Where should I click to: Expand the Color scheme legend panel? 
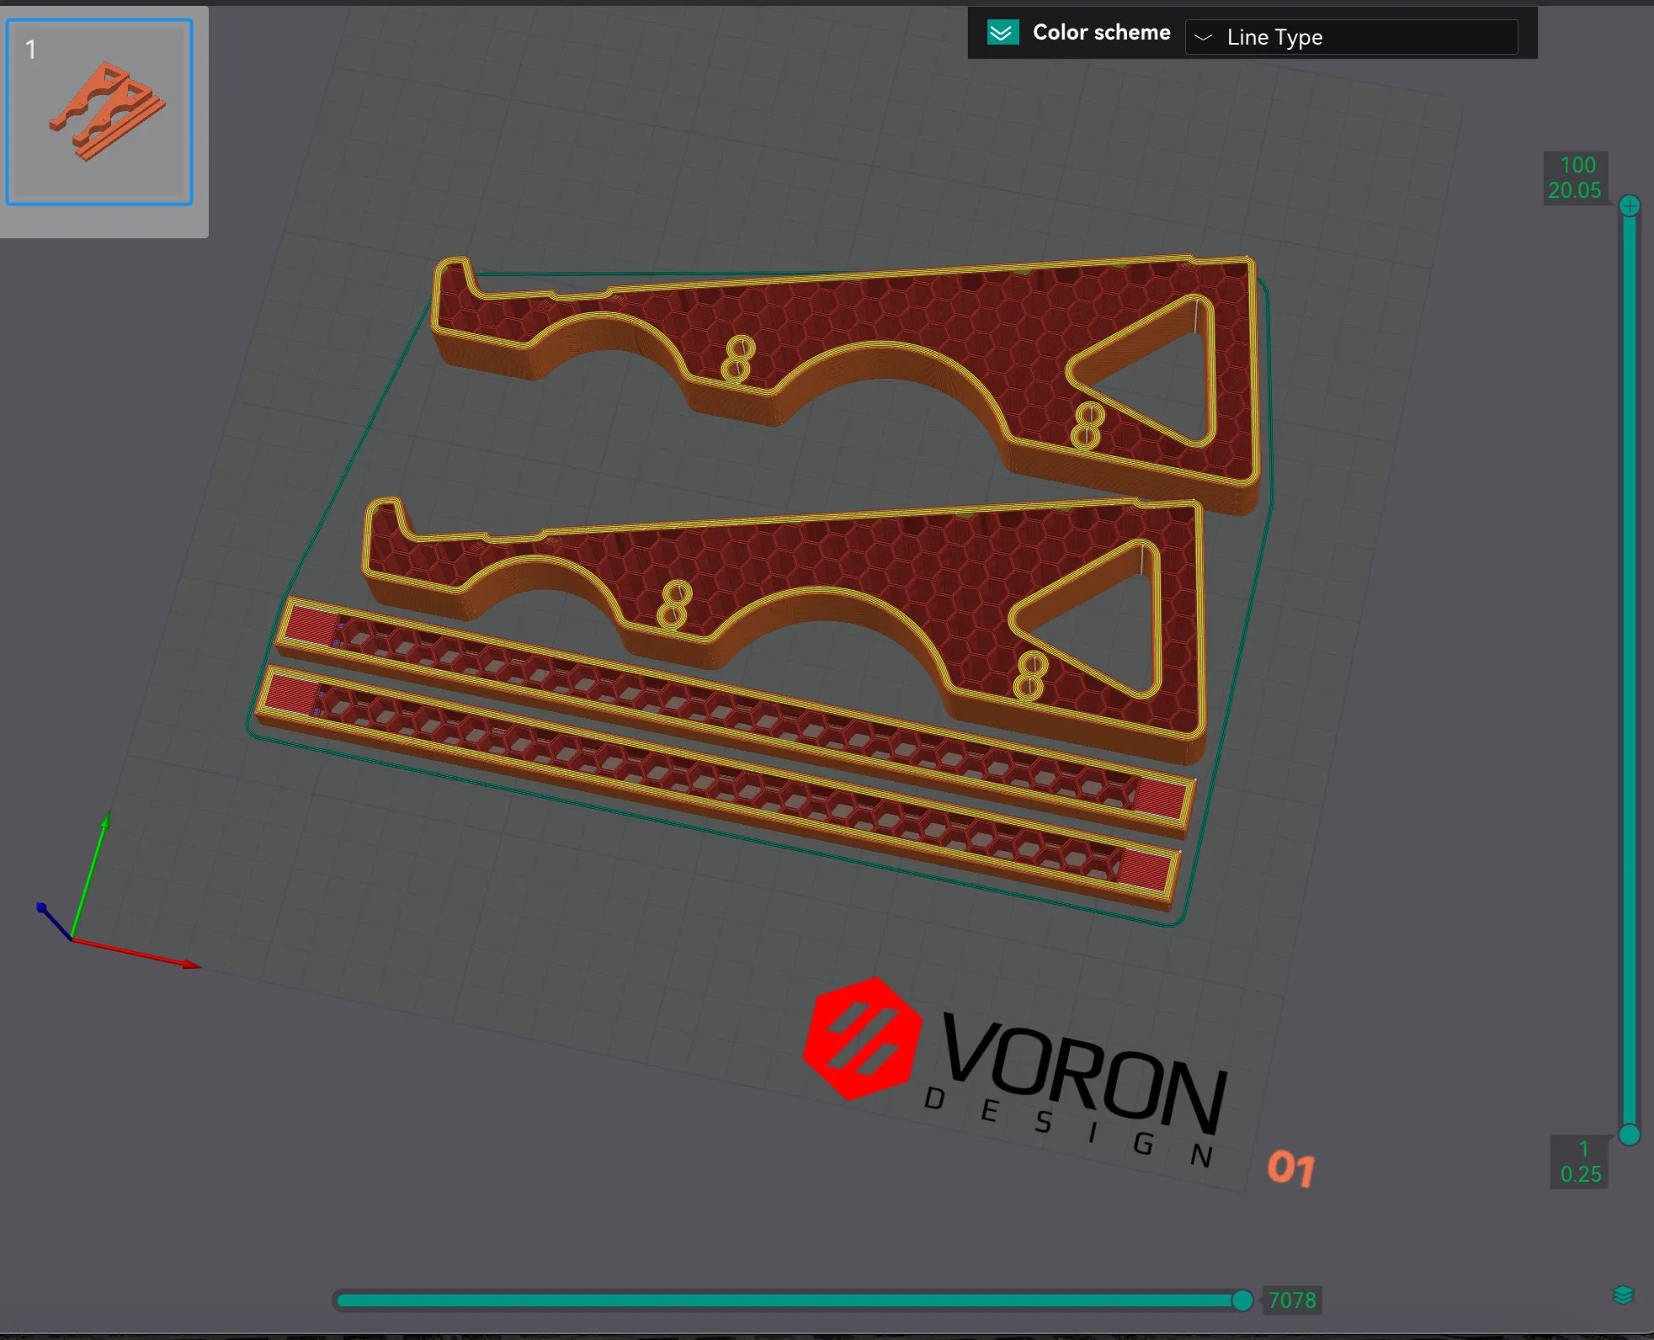click(x=1003, y=33)
